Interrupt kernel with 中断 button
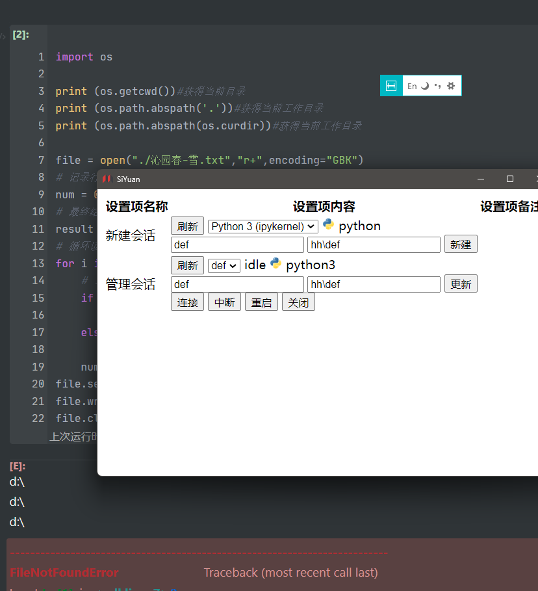Image resolution: width=538 pixels, height=591 pixels. 224,302
